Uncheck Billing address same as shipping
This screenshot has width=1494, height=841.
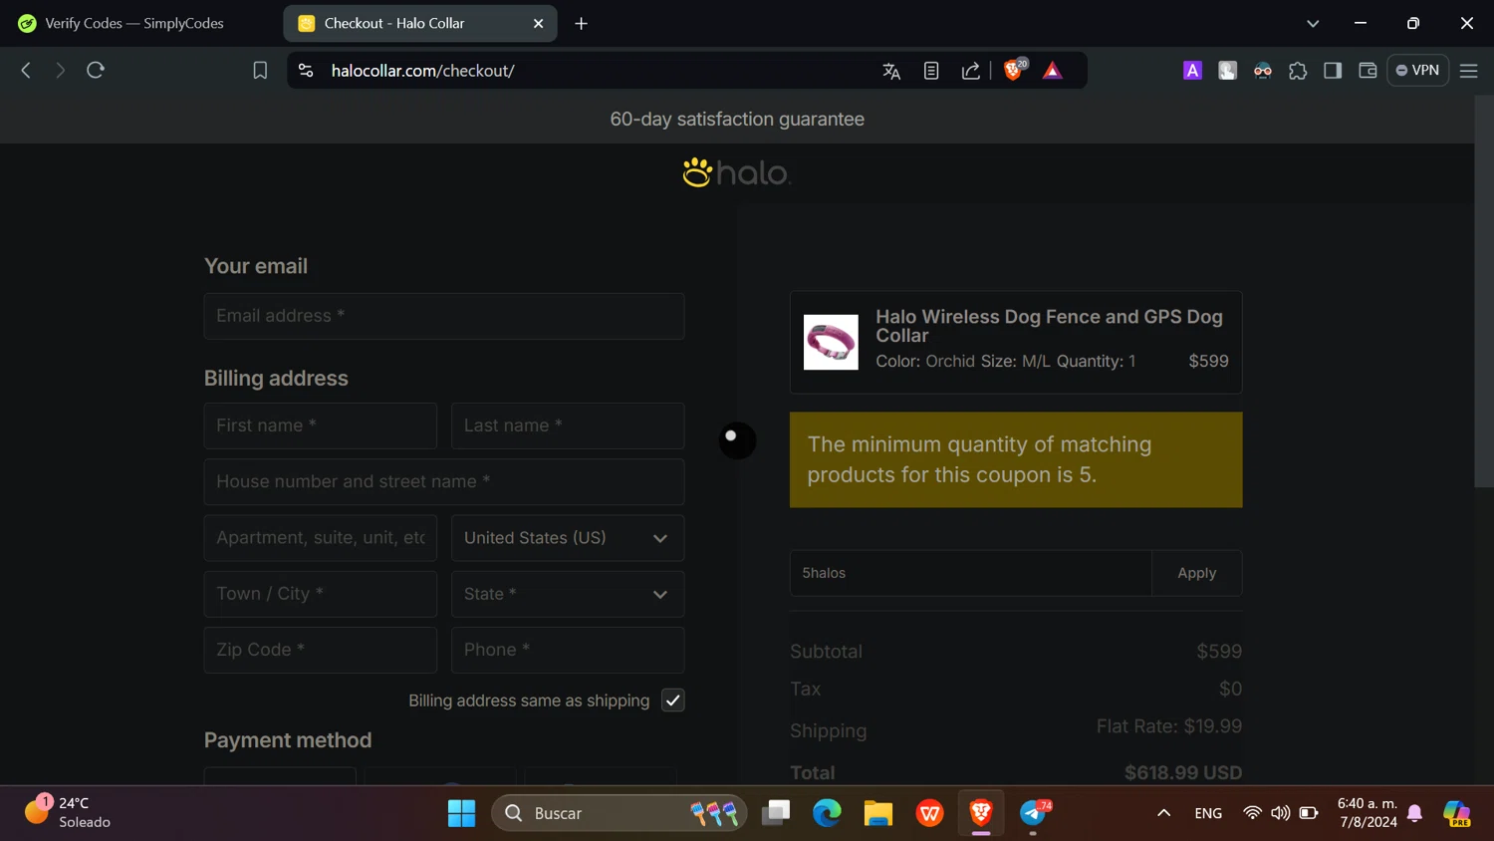[673, 701]
